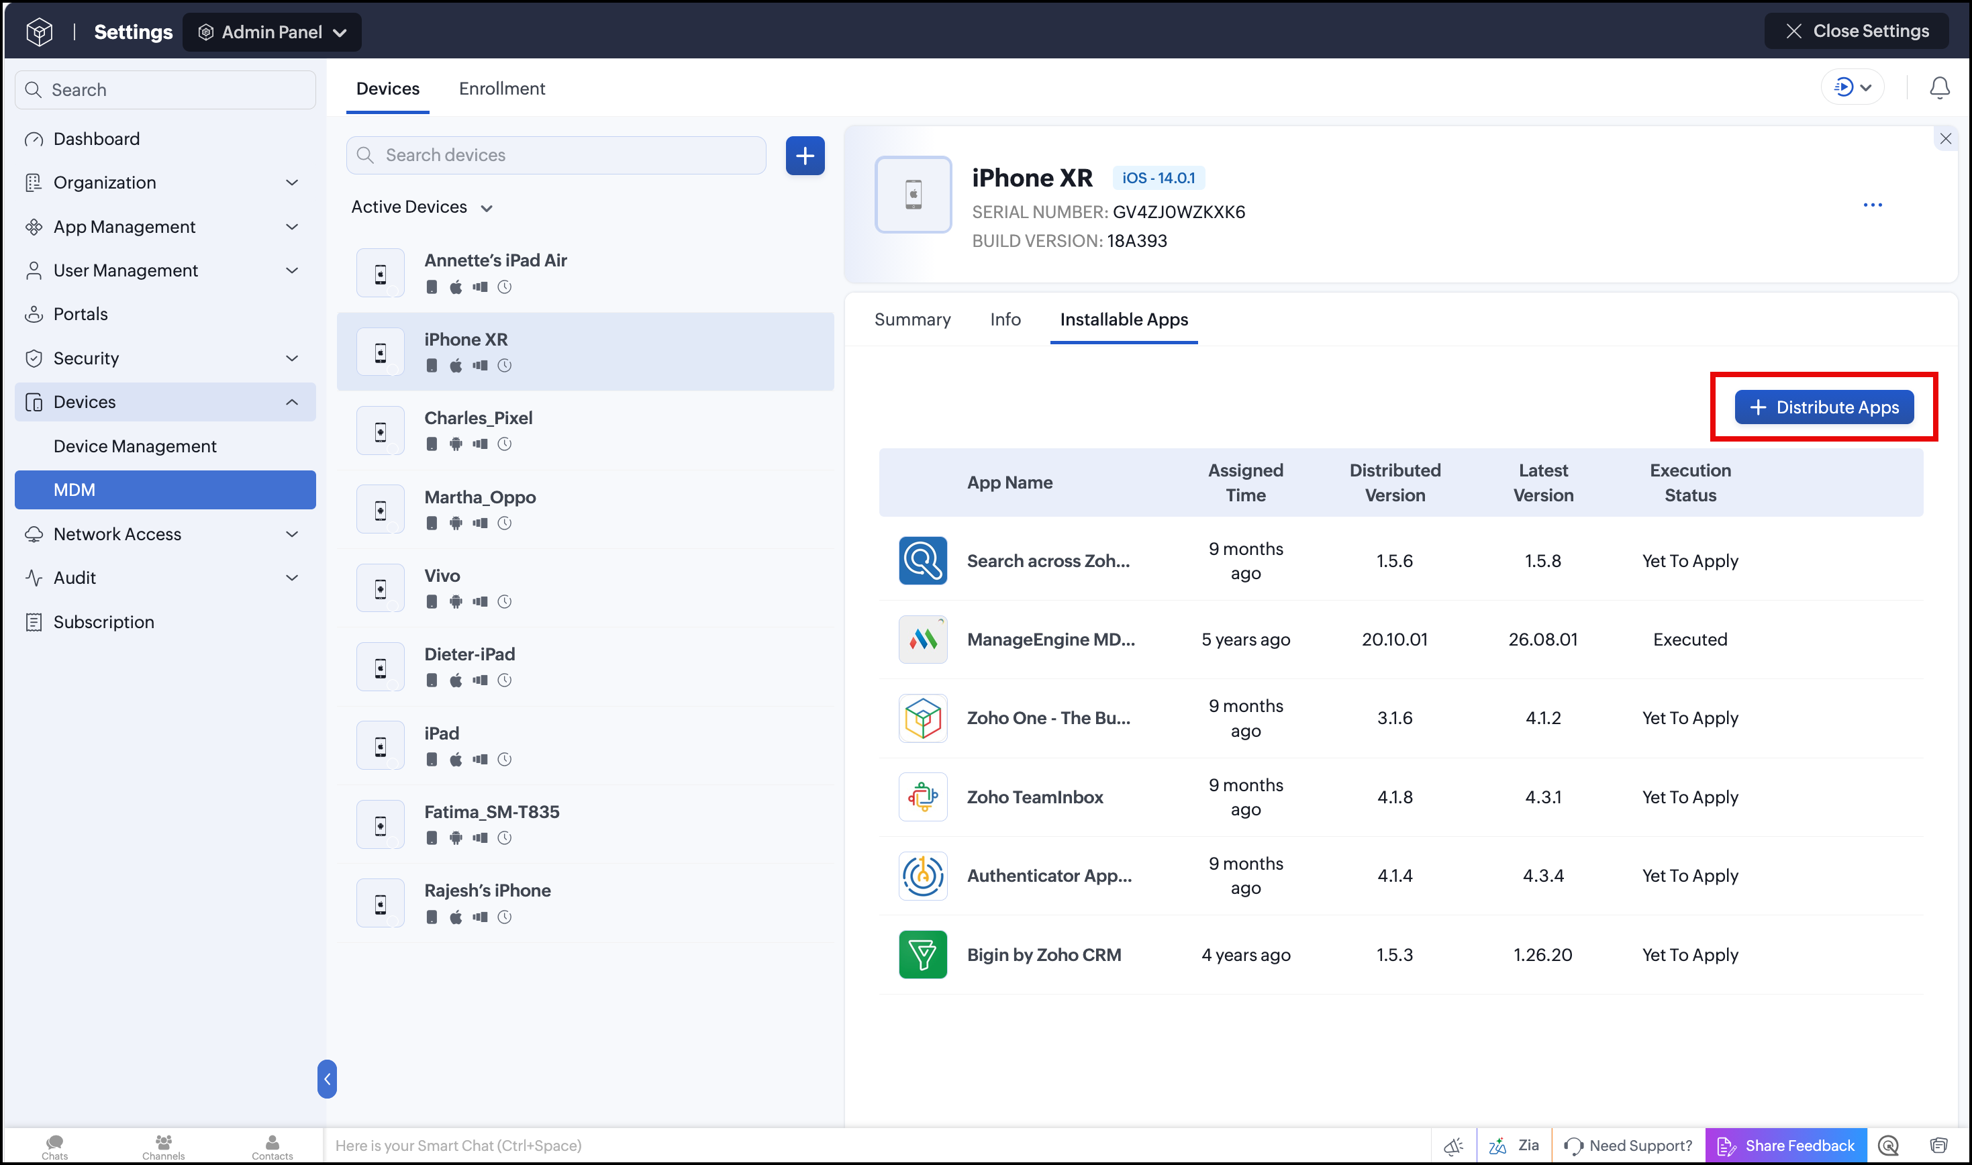
Task: Click the Subscription sidebar icon
Action: (34, 621)
